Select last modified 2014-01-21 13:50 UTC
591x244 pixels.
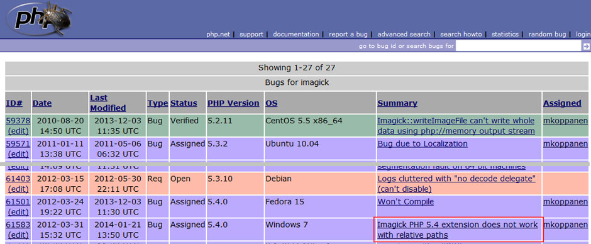pos(117,230)
